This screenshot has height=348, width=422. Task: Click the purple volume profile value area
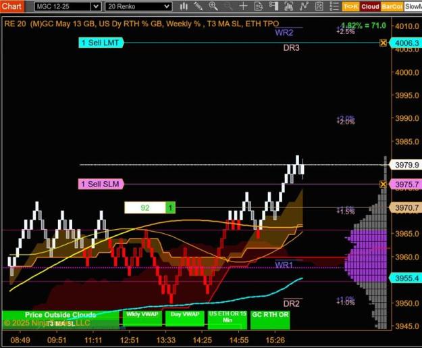[x=366, y=256]
